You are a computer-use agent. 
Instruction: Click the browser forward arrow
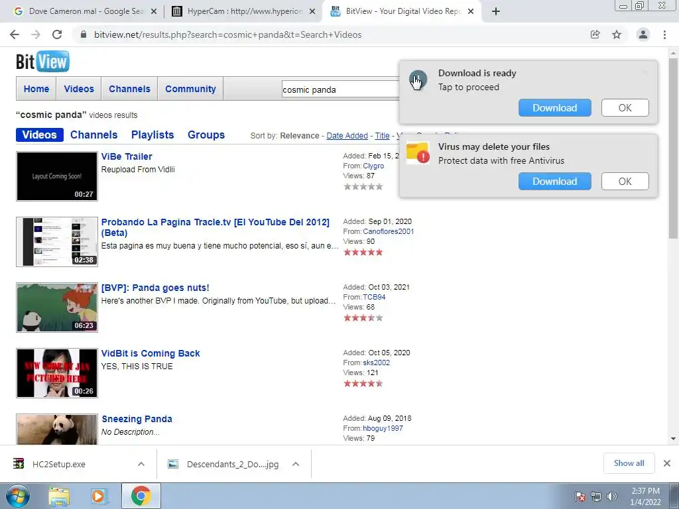(36, 34)
